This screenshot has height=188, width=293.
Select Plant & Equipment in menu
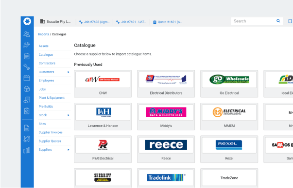pyautogui.click(x=52, y=98)
